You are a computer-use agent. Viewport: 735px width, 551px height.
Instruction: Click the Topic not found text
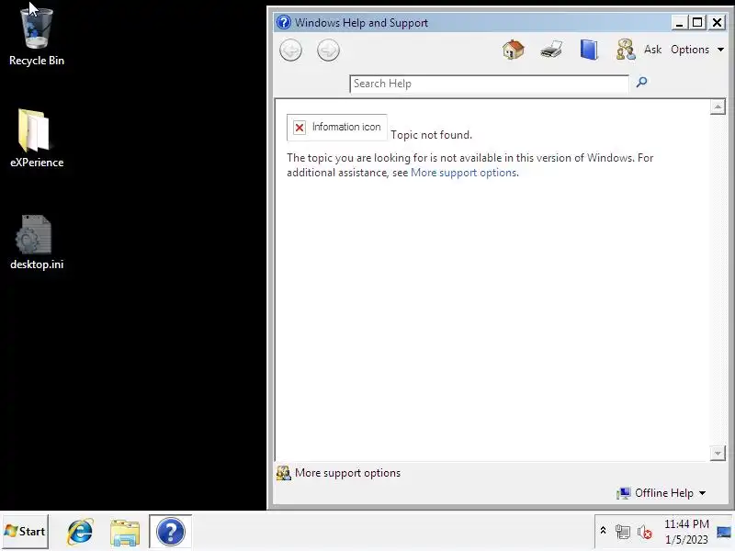click(431, 135)
